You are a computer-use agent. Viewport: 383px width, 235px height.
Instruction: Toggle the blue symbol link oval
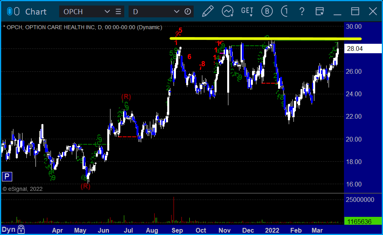click(9, 11)
